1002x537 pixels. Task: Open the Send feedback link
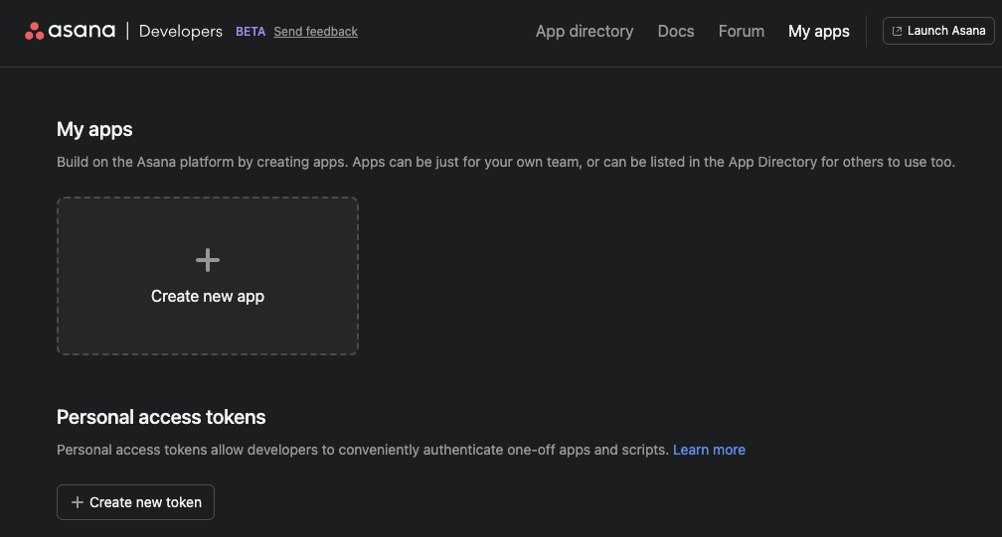point(315,32)
